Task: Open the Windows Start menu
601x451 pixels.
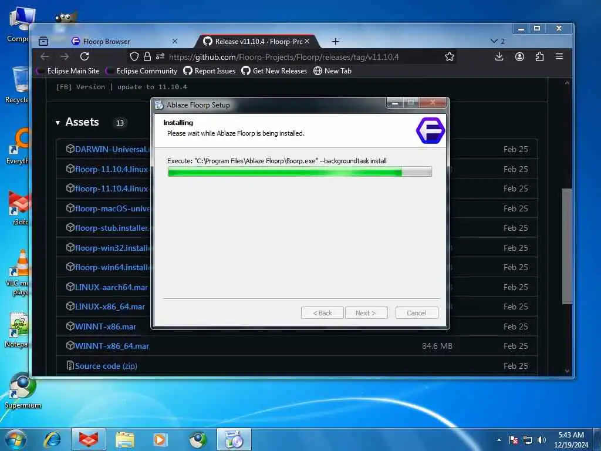Action: click(x=16, y=439)
